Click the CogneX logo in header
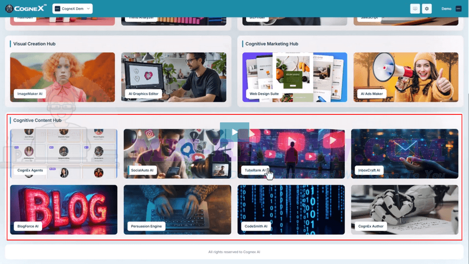Screen dimensions: 469x264 (x=26, y=9)
